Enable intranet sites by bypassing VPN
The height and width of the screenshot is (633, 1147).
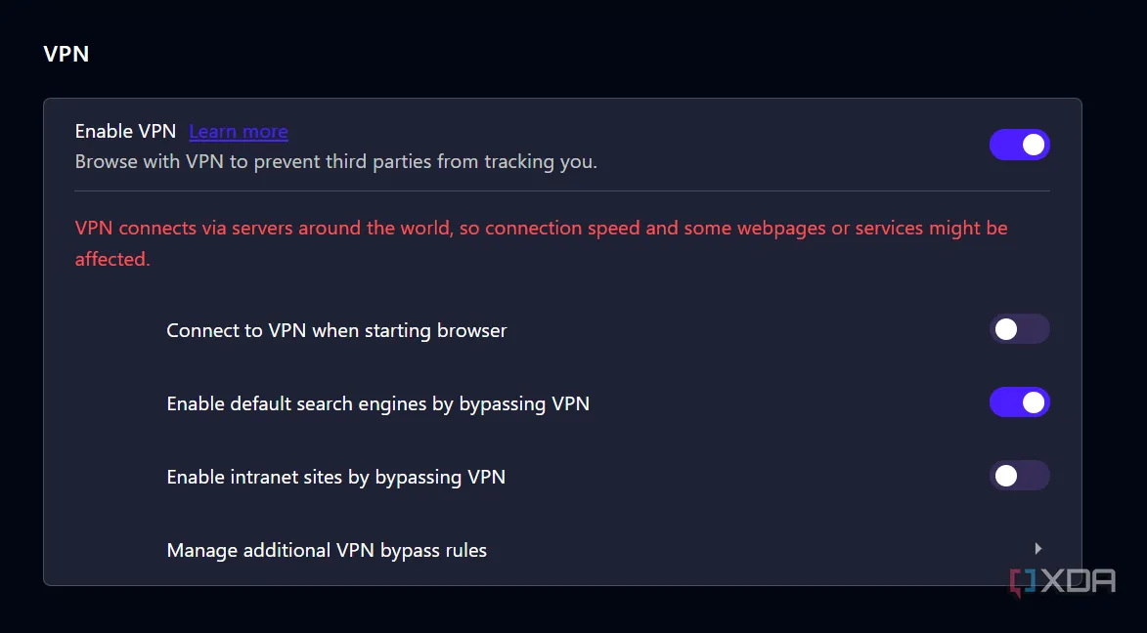click(1019, 476)
